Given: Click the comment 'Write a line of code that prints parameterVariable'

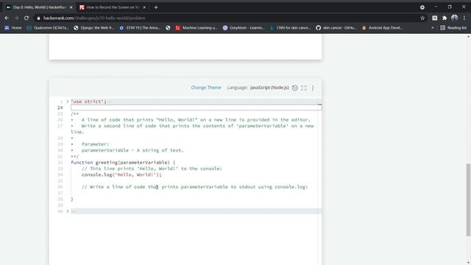Looking at the screenshot, I should 194,187.
